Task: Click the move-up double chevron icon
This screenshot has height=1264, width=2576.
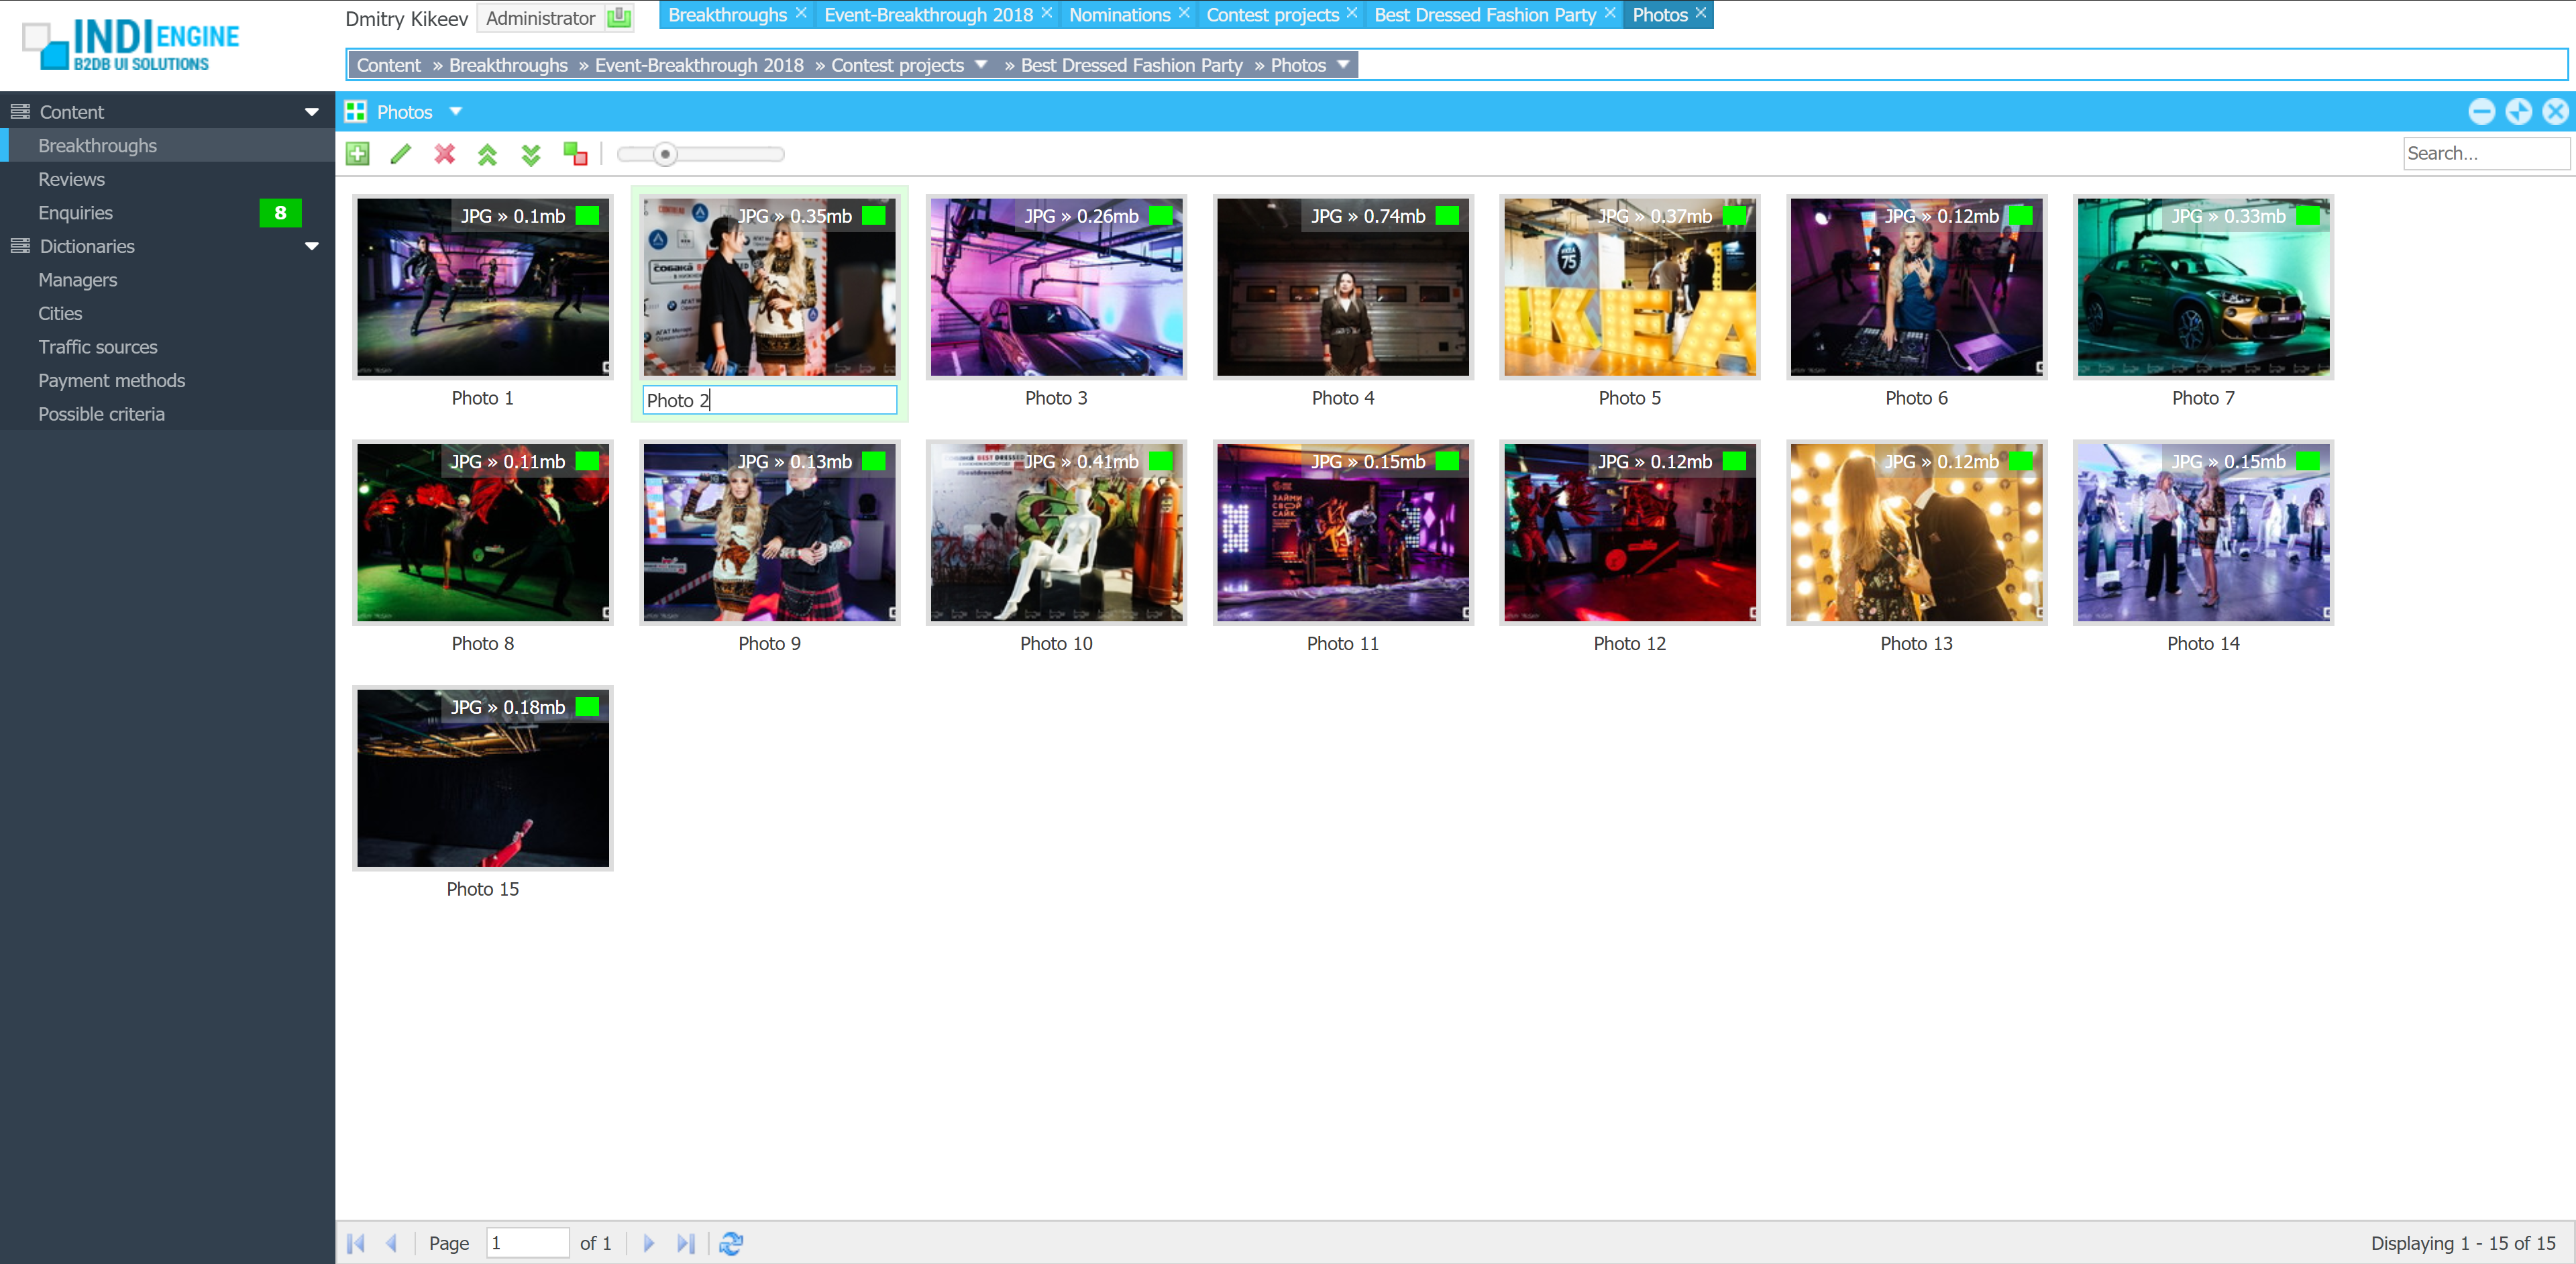Action: (488, 154)
